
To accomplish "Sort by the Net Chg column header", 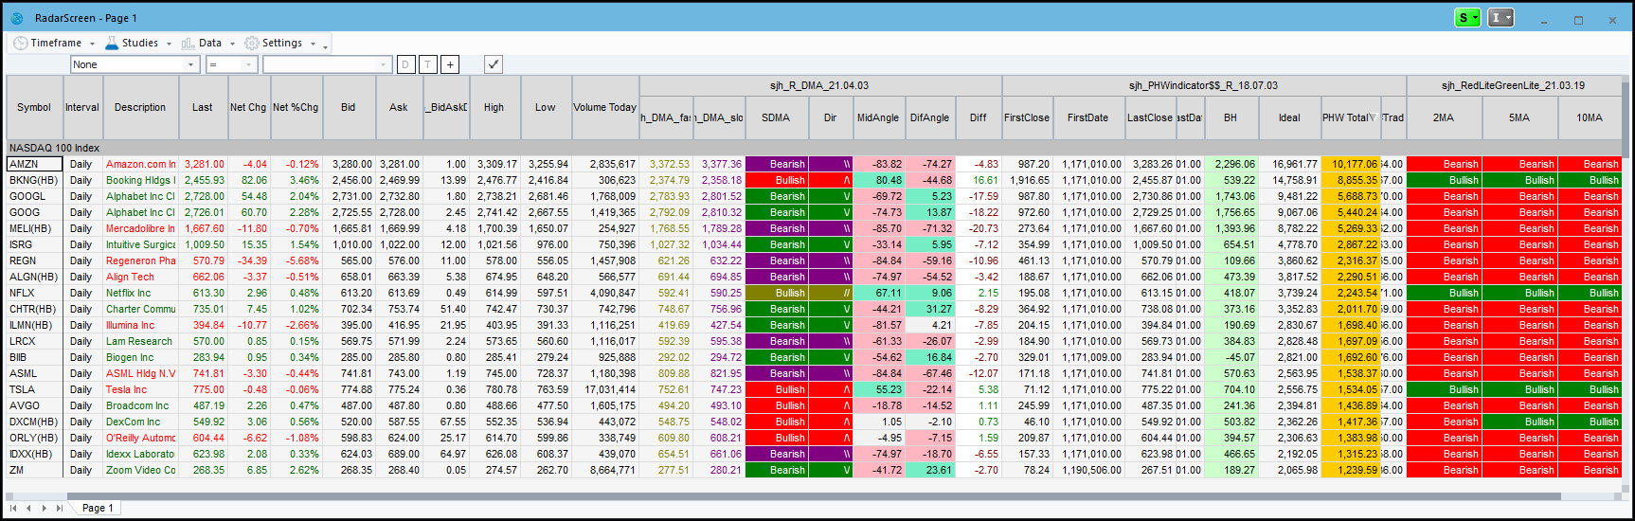I will pyautogui.click(x=248, y=107).
